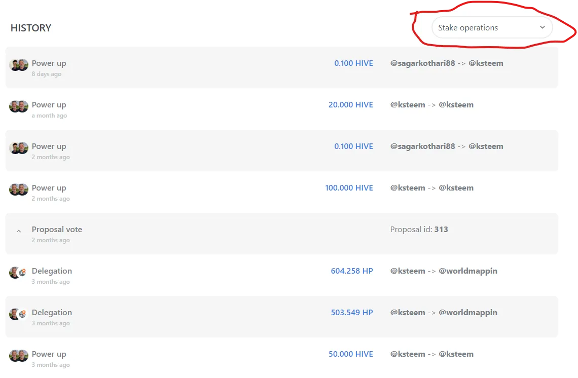Open @ksteem recipient link in 20.000 HIVE row
This screenshot has height=378, width=578.
coord(456,105)
